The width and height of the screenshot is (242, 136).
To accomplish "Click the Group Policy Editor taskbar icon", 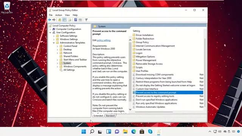I will pyautogui.click(x=159, y=131).
